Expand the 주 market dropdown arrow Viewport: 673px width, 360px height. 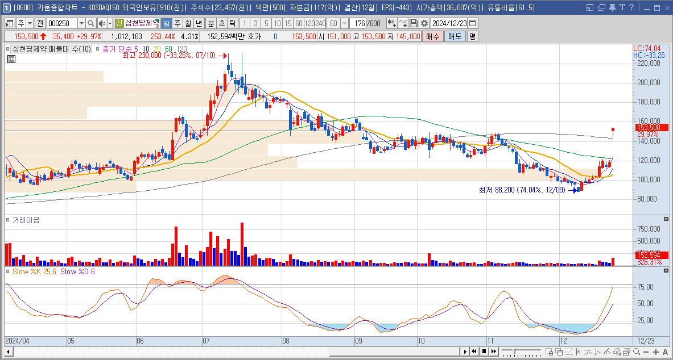point(30,23)
